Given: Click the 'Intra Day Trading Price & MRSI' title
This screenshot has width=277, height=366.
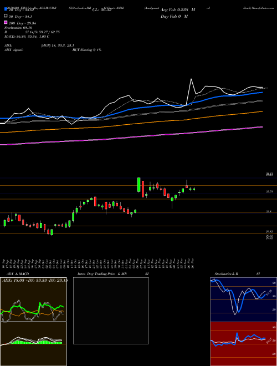Looking at the screenshot, I should pos(113,274).
